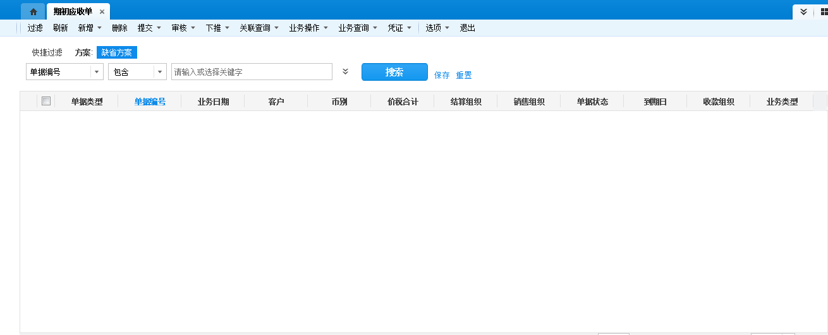Click 删除 in the toolbar
Image resolution: width=828 pixels, height=335 pixels.
pyautogui.click(x=119, y=28)
